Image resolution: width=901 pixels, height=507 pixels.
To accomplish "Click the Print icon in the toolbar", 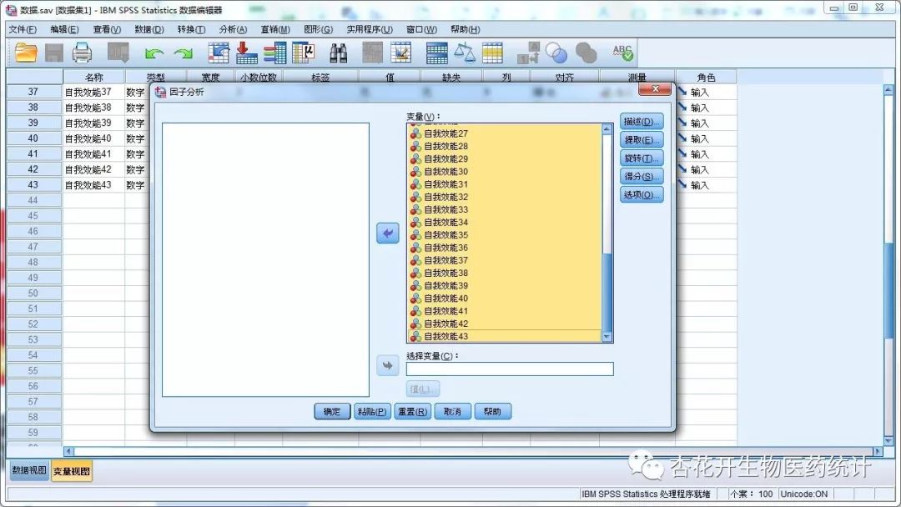I will (x=83, y=52).
